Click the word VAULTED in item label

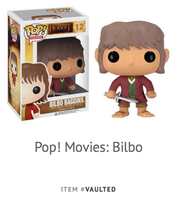coord(100,189)
